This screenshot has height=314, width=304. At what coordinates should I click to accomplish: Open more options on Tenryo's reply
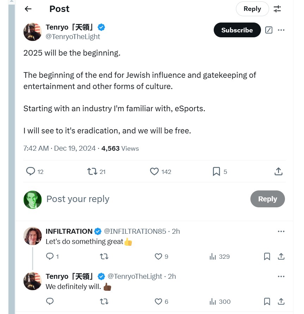281,276
